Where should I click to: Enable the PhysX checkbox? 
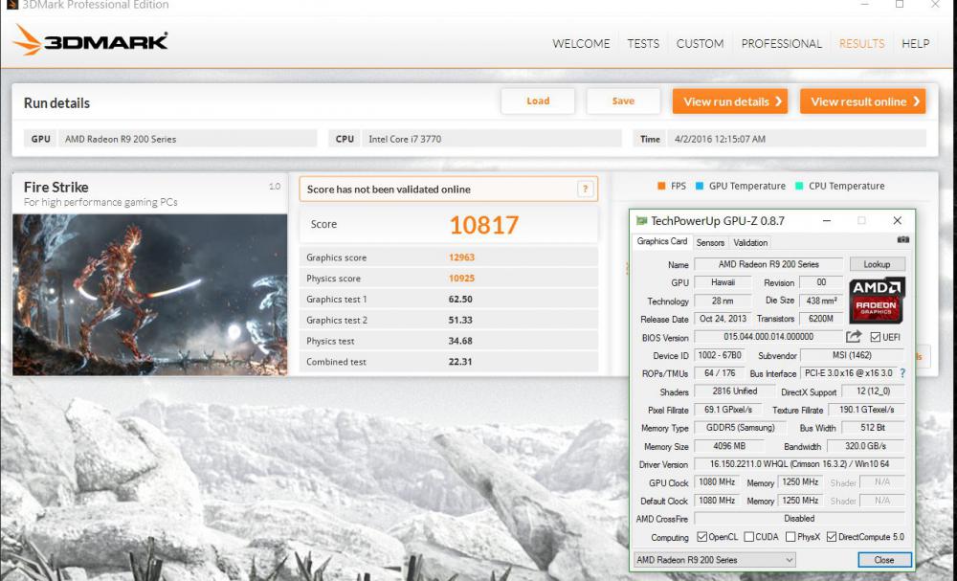coord(789,537)
